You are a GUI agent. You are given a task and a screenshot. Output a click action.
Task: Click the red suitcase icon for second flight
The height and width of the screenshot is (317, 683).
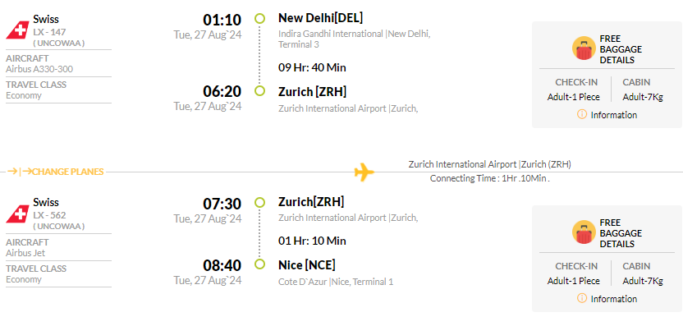pyautogui.click(x=584, y=232)
